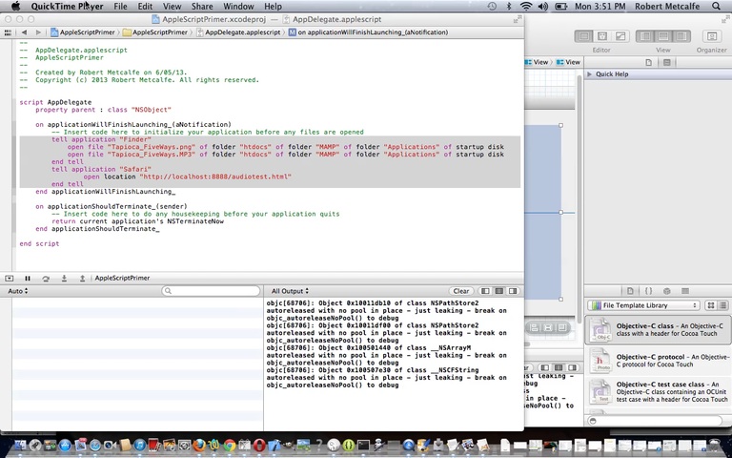Open the Auto variables scope popup
The width and height of the screenshot is (732, 458).
[x=18, y=291]
